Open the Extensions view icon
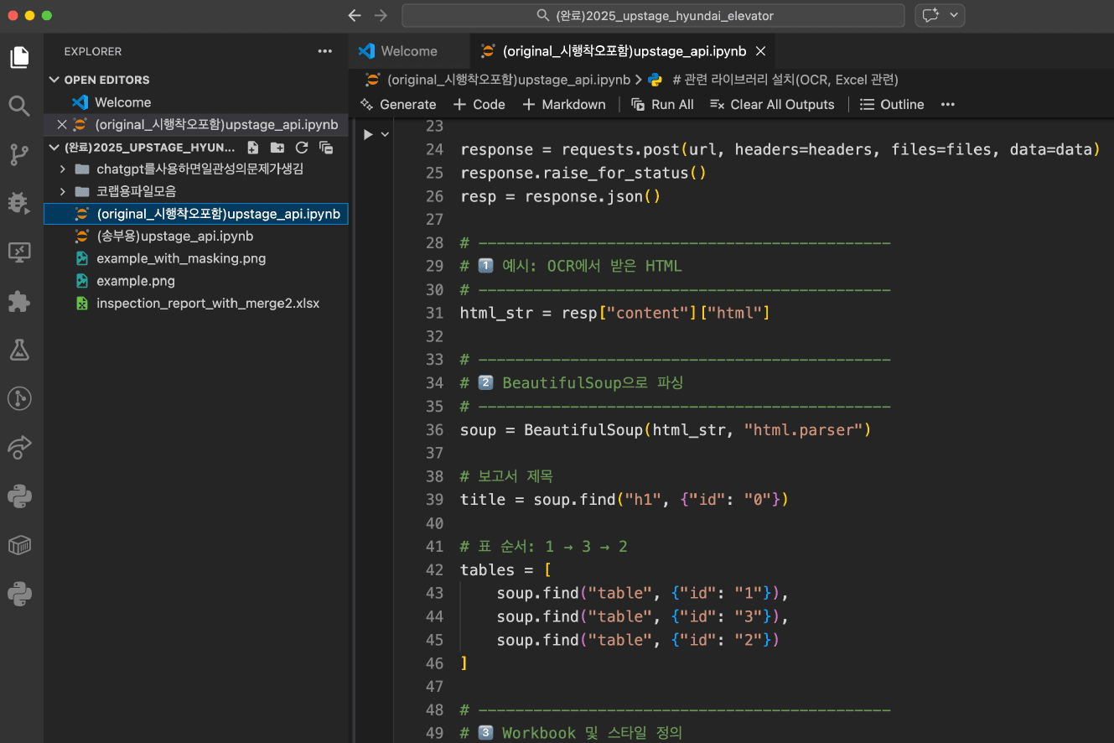This screenshot has height=743, width=1114. pyautogui.click(x=19, y=301)
